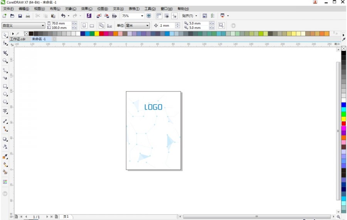
Task: Select the Artistic Media tool
Action: click(5, 78)
